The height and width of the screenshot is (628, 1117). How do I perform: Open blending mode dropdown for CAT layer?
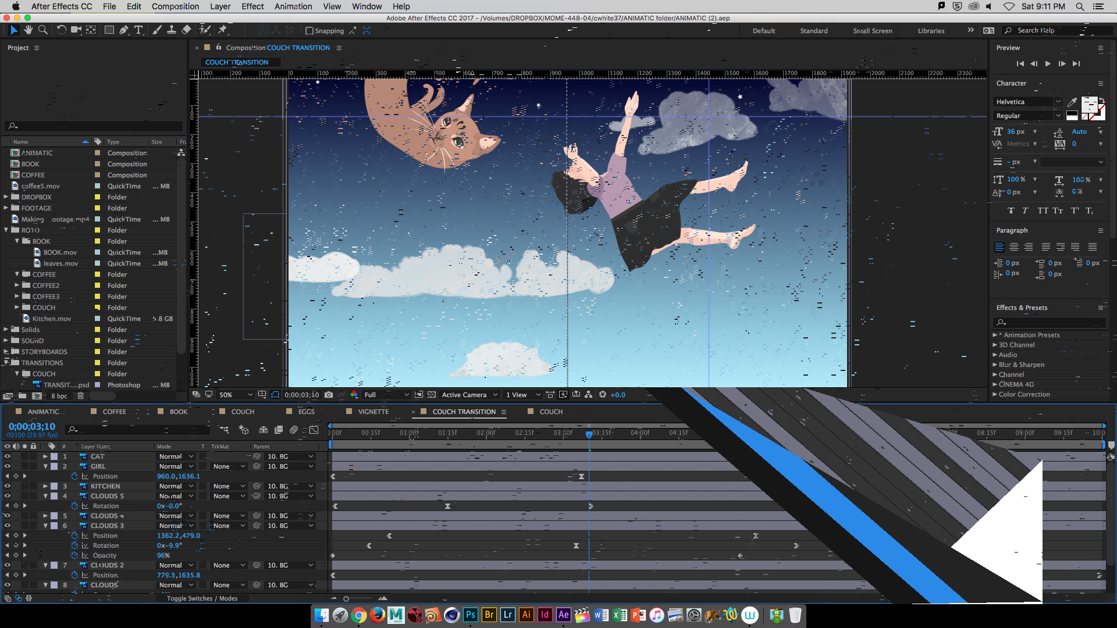point(176,456)
